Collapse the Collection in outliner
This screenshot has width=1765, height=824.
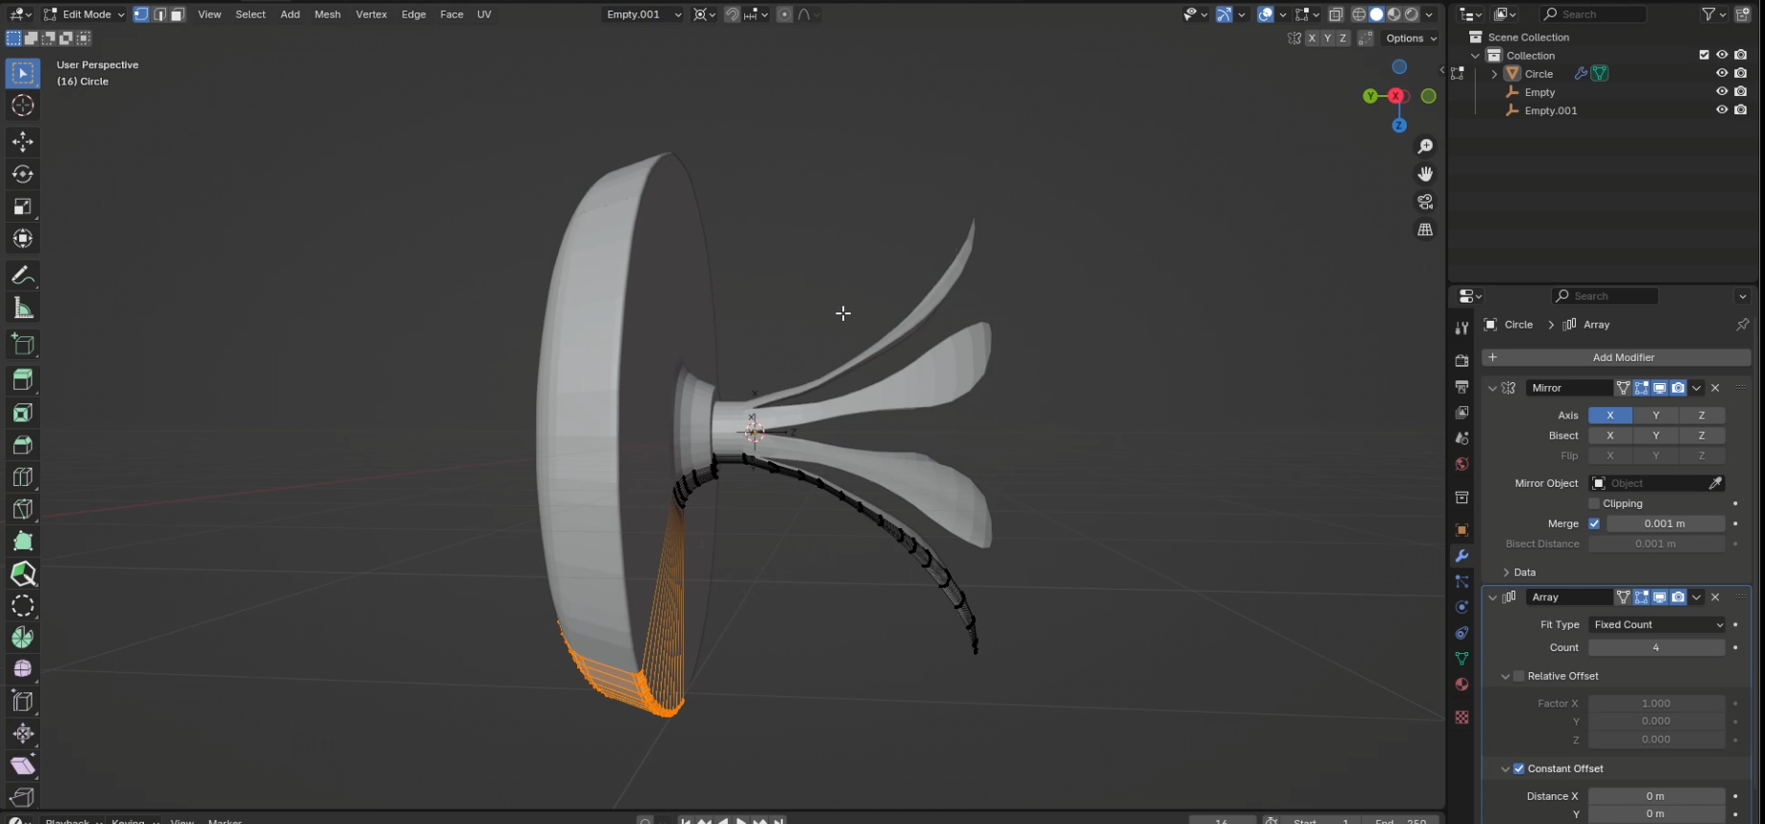pos(1476,56)
